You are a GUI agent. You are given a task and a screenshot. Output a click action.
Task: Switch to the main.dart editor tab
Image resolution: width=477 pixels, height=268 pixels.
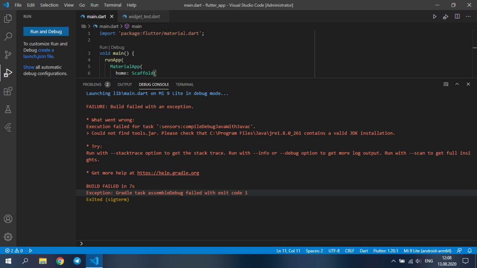point(97,16)
